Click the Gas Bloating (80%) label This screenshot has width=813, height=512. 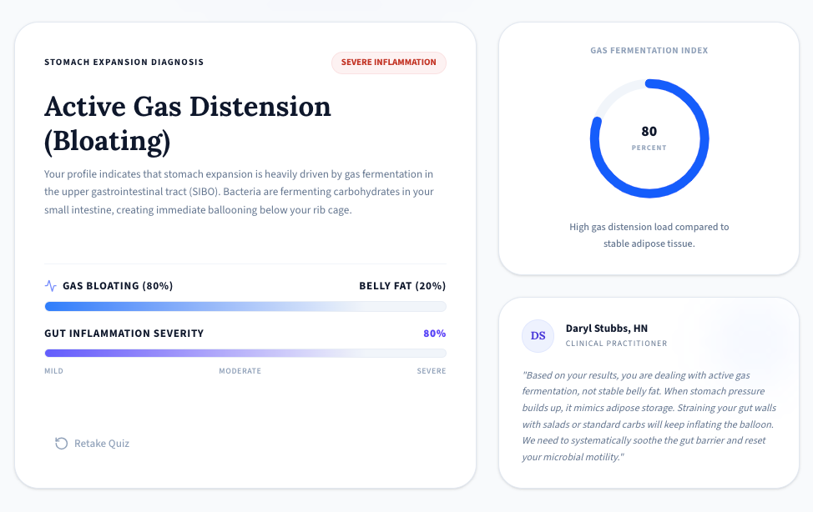(x=118, y=285)
